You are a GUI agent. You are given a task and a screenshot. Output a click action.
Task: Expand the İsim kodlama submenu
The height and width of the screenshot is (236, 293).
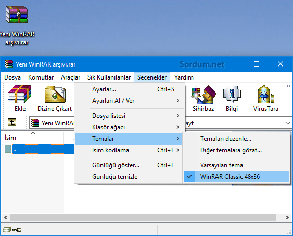coord(129,150)
